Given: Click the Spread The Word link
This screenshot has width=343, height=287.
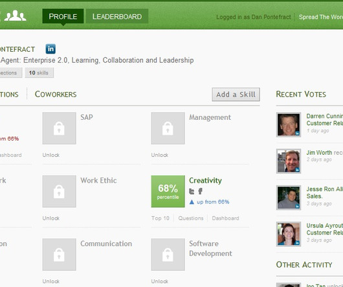Looking at the screenshot, I should 321,17.
